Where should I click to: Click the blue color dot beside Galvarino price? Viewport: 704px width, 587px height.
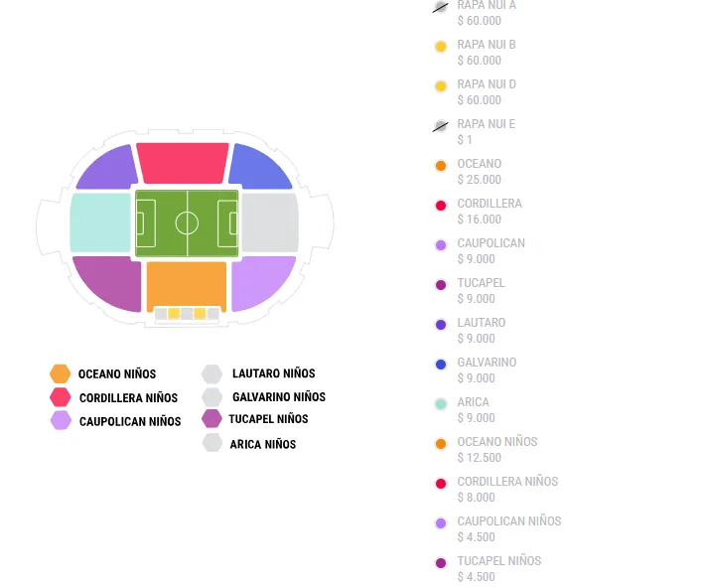click(441, 365)
